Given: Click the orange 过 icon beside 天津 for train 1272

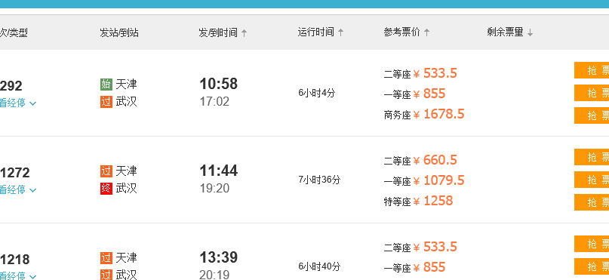Looking at the screenshot, I should [106, 171].
